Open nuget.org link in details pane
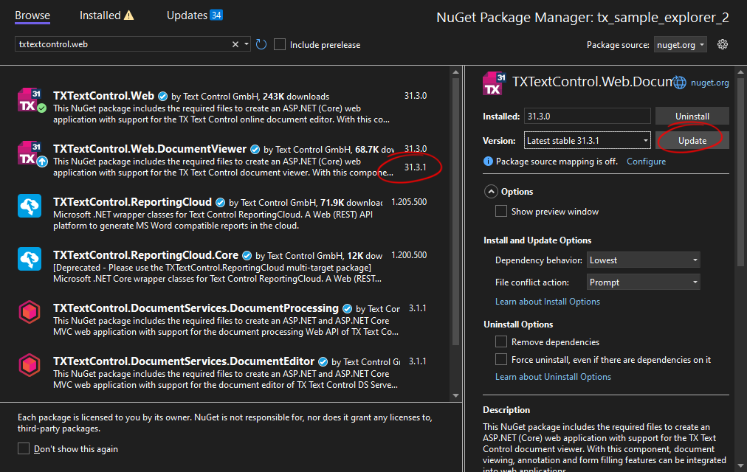747x472 pixels. pos(709,83)
